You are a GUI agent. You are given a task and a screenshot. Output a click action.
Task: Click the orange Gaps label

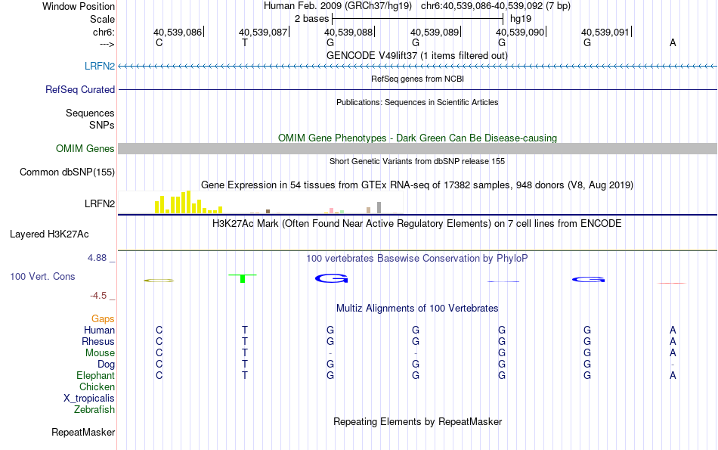tap(103, 318)
